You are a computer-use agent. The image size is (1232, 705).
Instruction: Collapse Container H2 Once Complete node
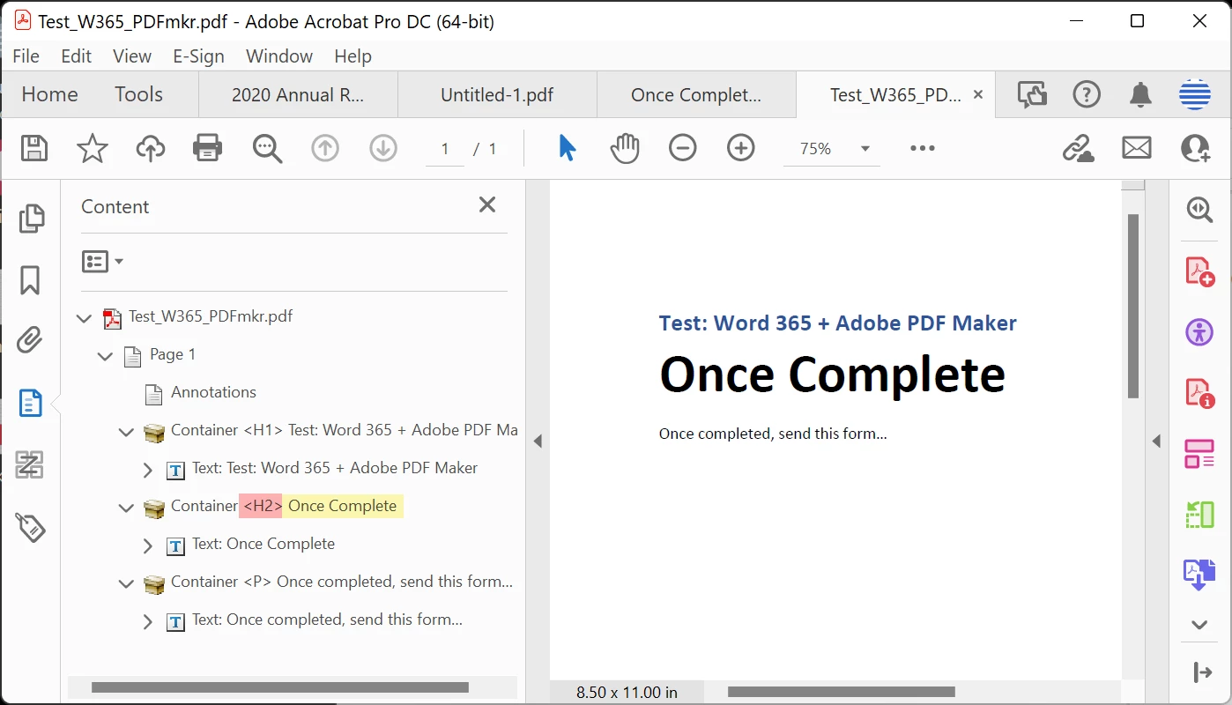coord(127,507)
